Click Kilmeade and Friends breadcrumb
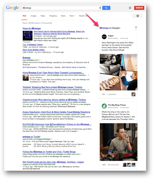The height and width of the screenshot is (179, 154). [x=55, y=127]
